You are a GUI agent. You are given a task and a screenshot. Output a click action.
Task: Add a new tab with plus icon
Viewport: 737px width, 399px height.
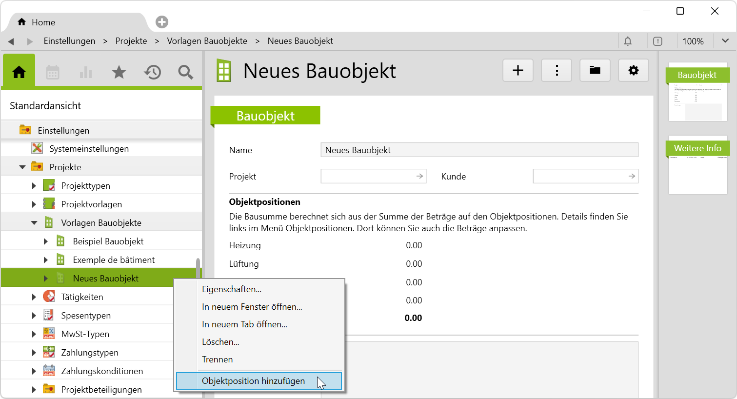(162, 22)
